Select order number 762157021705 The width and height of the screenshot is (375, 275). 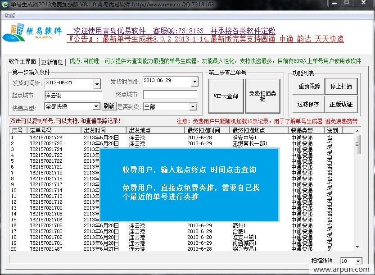click(46, 226)
